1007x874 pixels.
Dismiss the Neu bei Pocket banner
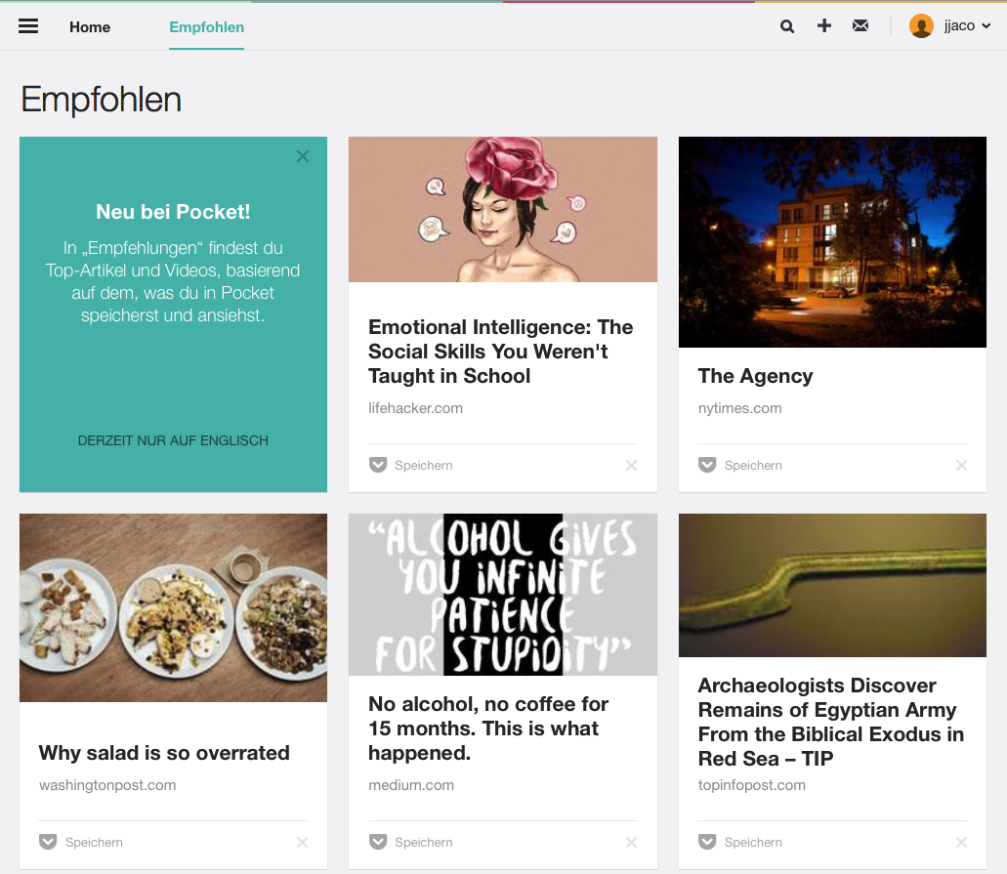point(303,156)
